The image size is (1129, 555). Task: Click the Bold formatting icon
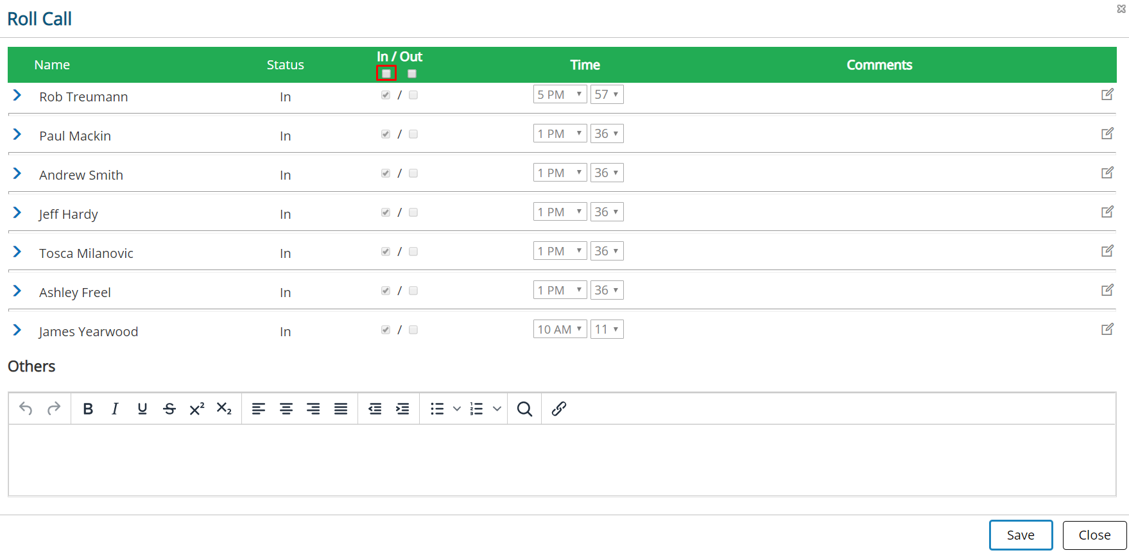pyautogui.click(x=88, y=409)
